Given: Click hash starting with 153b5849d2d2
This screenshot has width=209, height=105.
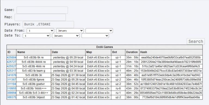Looking at the screenshot, I should (x=171, y=71).
